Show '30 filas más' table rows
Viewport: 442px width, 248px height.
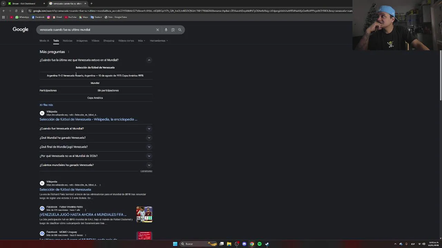click(46, 105)
